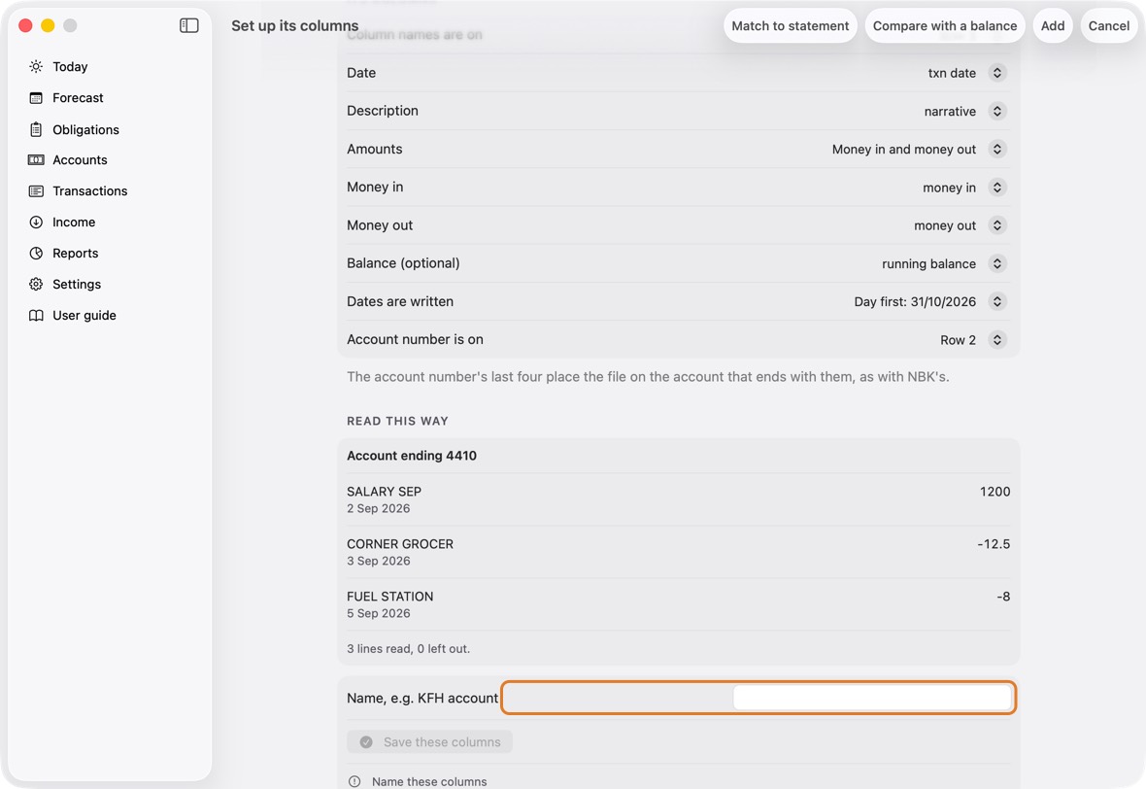Click the User guide book icon
This screenshot has width=1146, height=789.
pyautogui.click(x=36, y=315)
